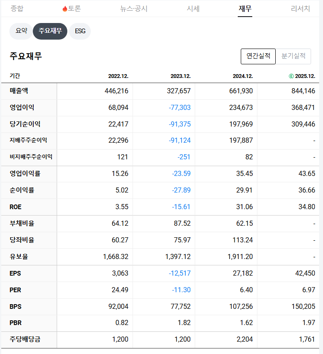Select the 시세 tab
This screenshot has width=323, height=354.
193,9
